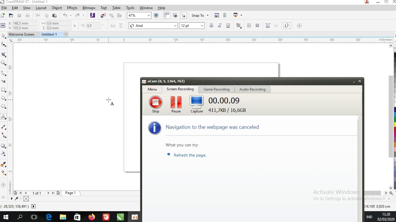Expand the Application Launcher dropdown arrow
396x222 pixels.
tap(241, 15)
